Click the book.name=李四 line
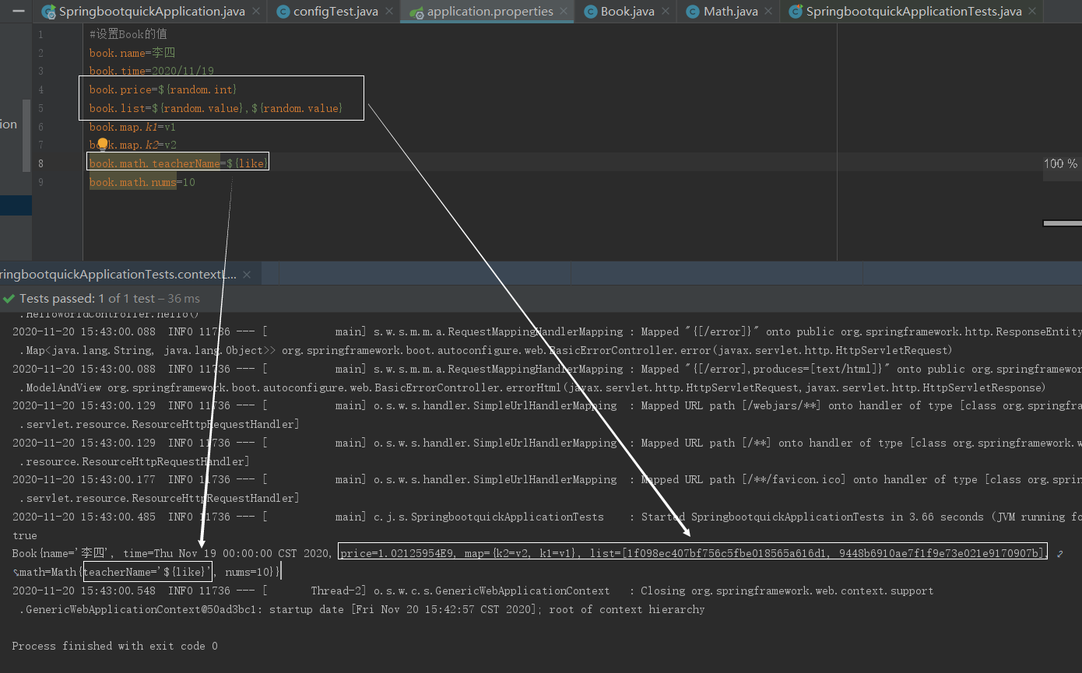1082x673 pixels. 132,53
